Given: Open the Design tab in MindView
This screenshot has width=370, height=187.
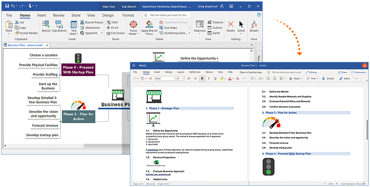Looking at the screenshot, I should [x=108, y=15].
